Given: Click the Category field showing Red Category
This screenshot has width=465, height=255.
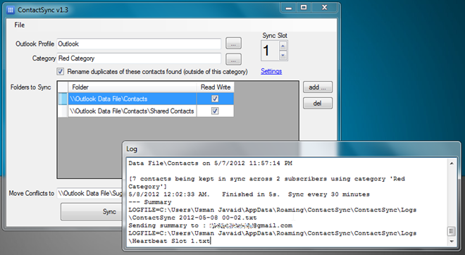Looking at the screenshot, I should (x=139, y=58).
